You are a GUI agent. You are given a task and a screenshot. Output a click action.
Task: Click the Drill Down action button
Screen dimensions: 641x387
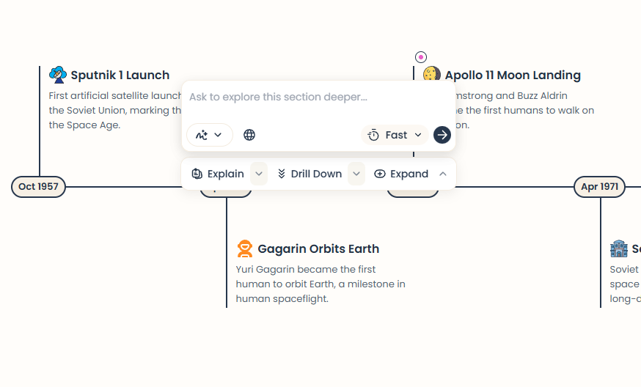click(309, 174)
